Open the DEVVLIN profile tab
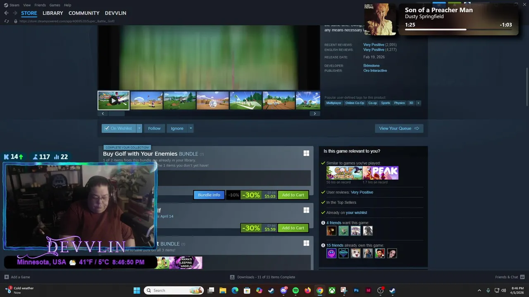529x297 pixels. click(116, 13)
